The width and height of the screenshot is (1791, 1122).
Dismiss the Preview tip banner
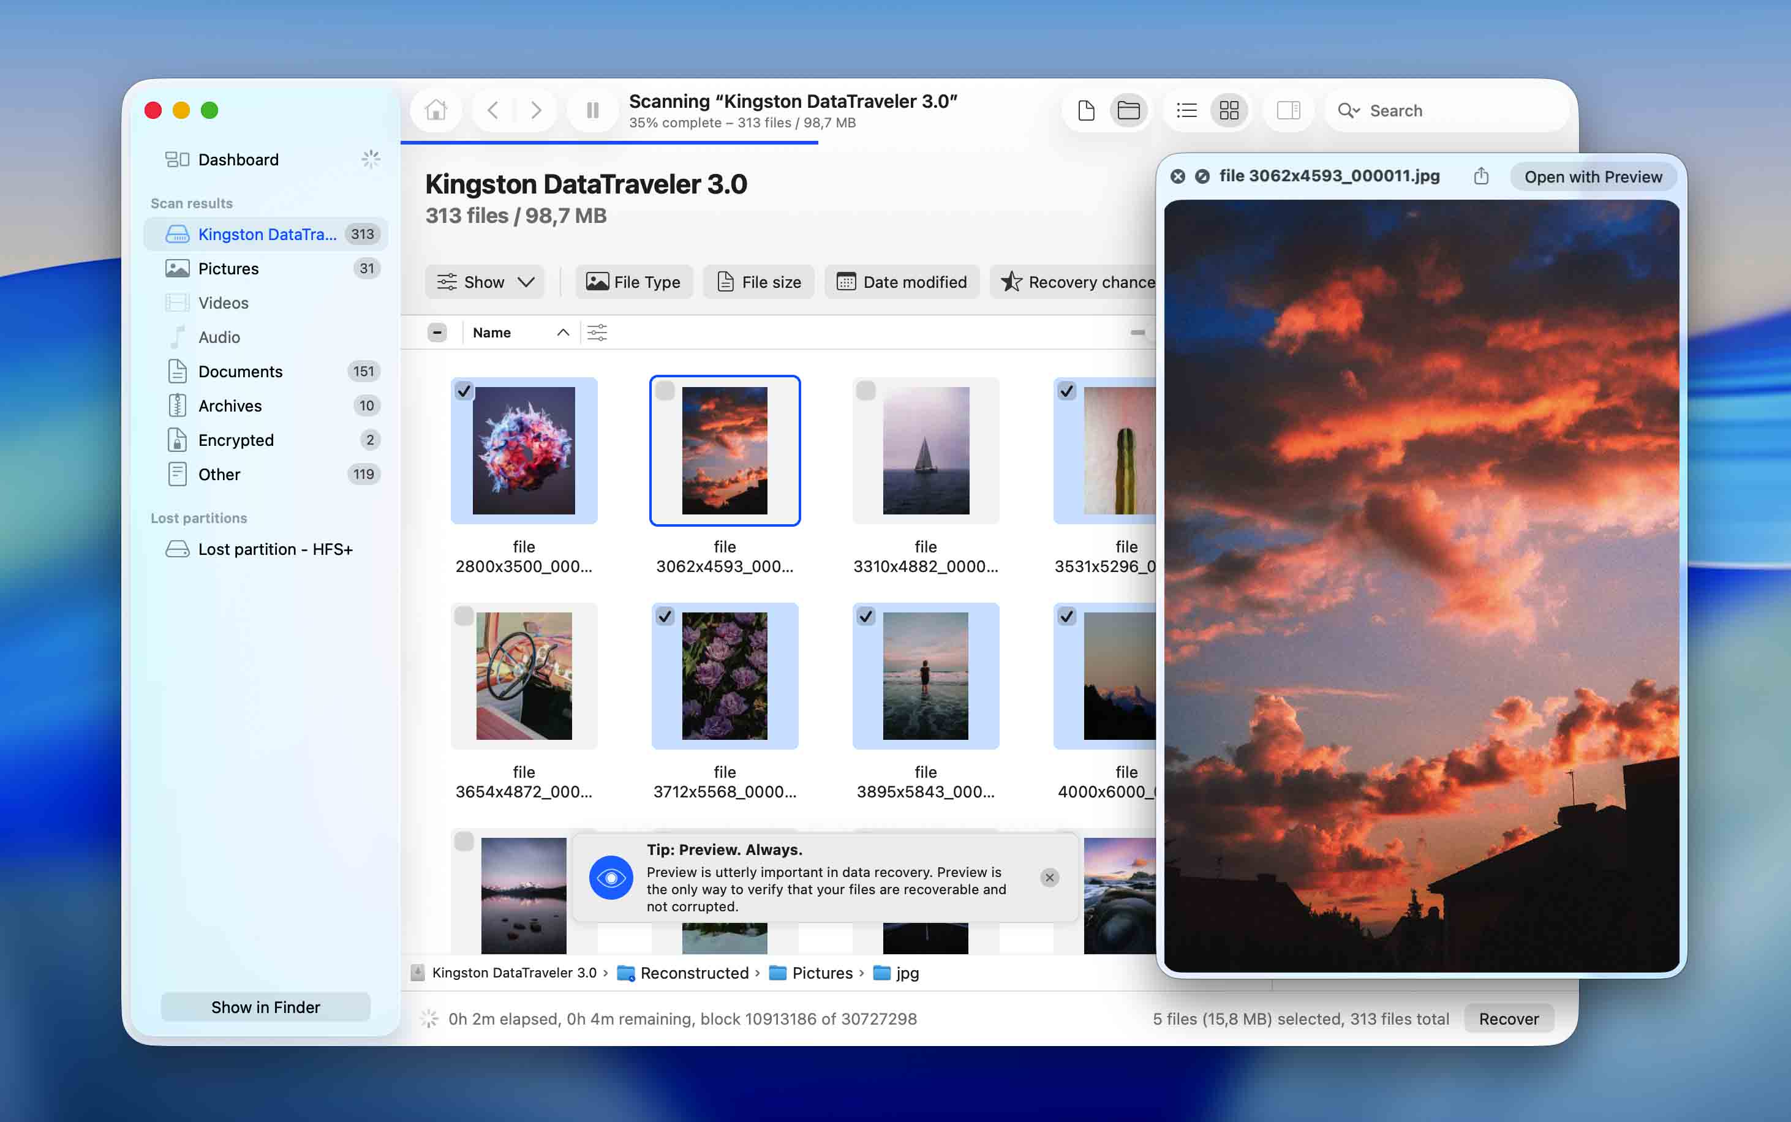1049,878
